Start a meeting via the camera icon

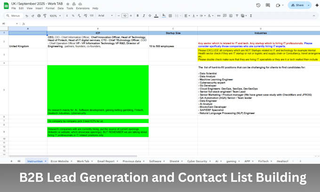278,5
